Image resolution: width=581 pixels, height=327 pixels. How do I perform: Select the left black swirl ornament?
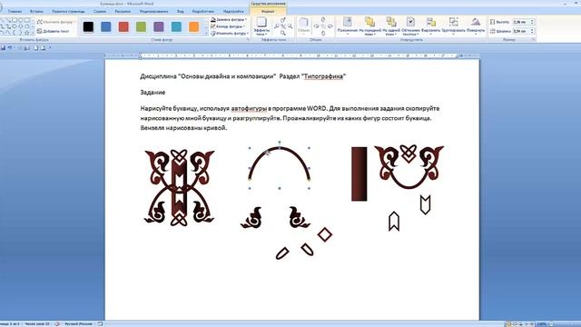[x=251, y=218]
